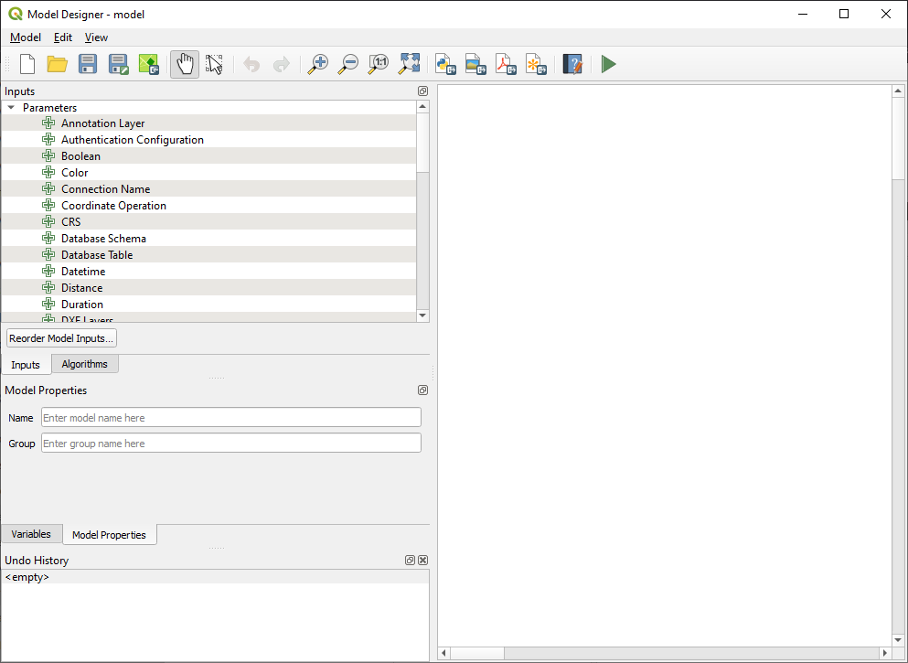The image size is (908, 663).
Task: Zoom canvas to 100% (1:1)
Action: (378, 64)
